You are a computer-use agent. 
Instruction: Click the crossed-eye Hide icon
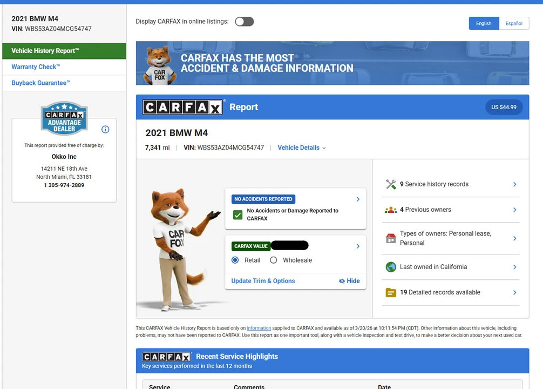click(342, 281)
